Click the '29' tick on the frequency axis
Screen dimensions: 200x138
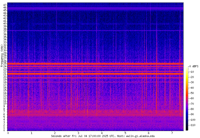5,53
